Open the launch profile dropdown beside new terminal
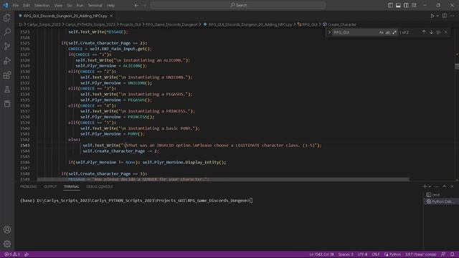Viewport: 459px width, 258px height. coord(430,186)
